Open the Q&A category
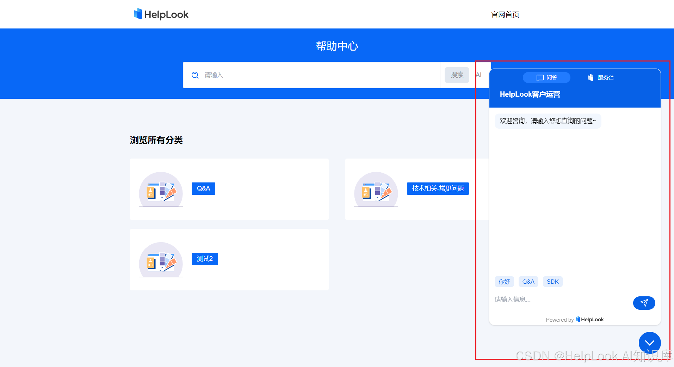Viewport: 674px width, 367px height. click(203, 188)
